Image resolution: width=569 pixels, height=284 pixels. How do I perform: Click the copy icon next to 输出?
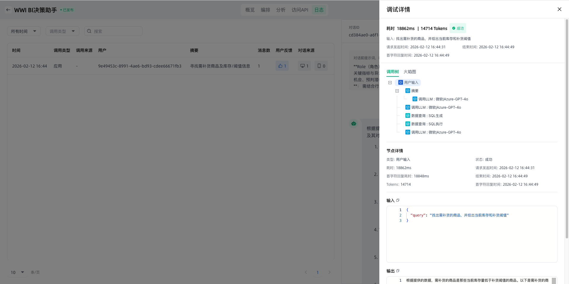tap(398, 271)
